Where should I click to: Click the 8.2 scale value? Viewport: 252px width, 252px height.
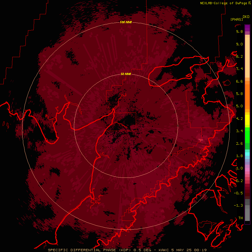[x=239, y=56]
